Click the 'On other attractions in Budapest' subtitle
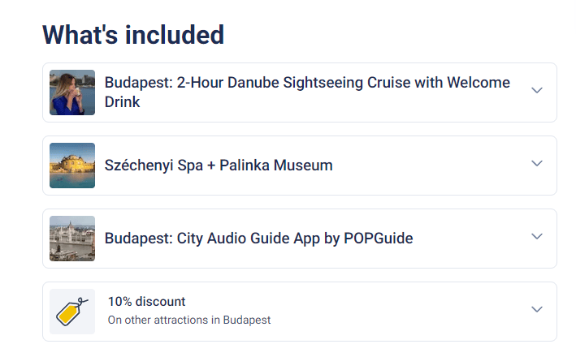Viewport: 576px width, 357px height. click(x=189, y=320)
